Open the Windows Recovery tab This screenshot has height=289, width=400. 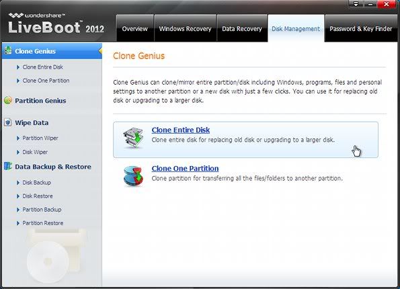pyautogui.click(x=185, y=28)
